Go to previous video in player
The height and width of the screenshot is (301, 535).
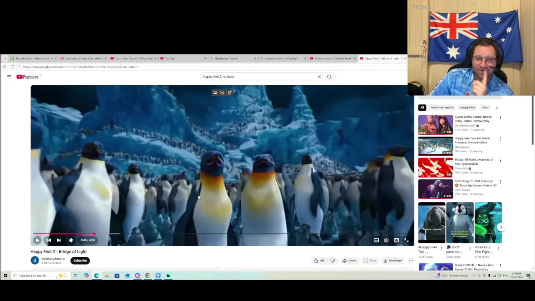point(49,240)
